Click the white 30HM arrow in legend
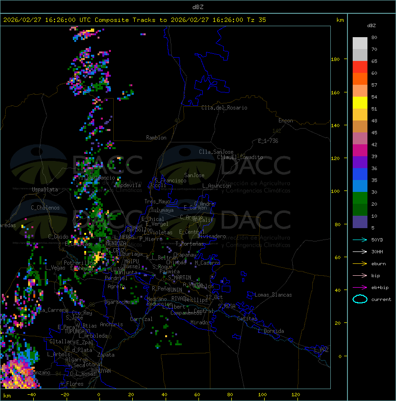396x401 pixels. [x=360, y=251]
